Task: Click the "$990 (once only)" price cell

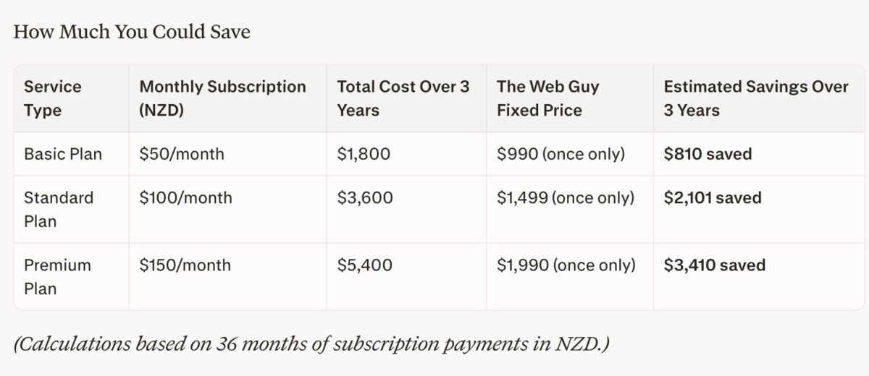Action: [561, 154]
